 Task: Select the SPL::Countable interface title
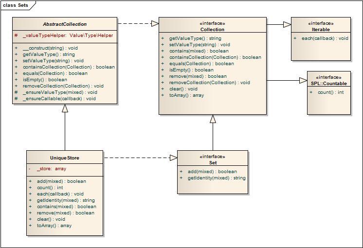329,83
